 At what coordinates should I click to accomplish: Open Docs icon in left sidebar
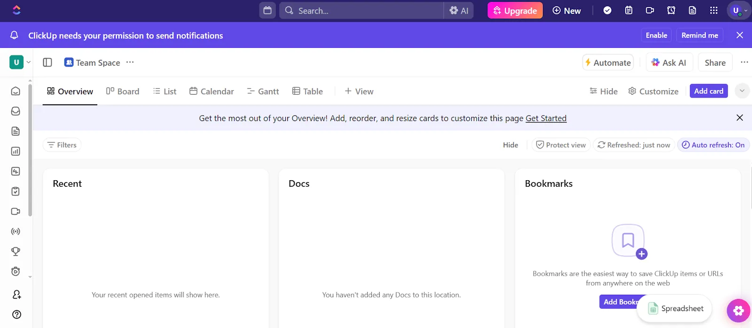[16, 131]
